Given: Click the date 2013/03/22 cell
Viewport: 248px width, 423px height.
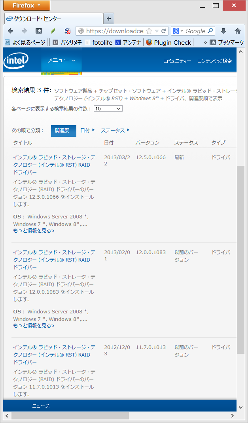Looking at the screenshot, I should (x=117, y=161).
